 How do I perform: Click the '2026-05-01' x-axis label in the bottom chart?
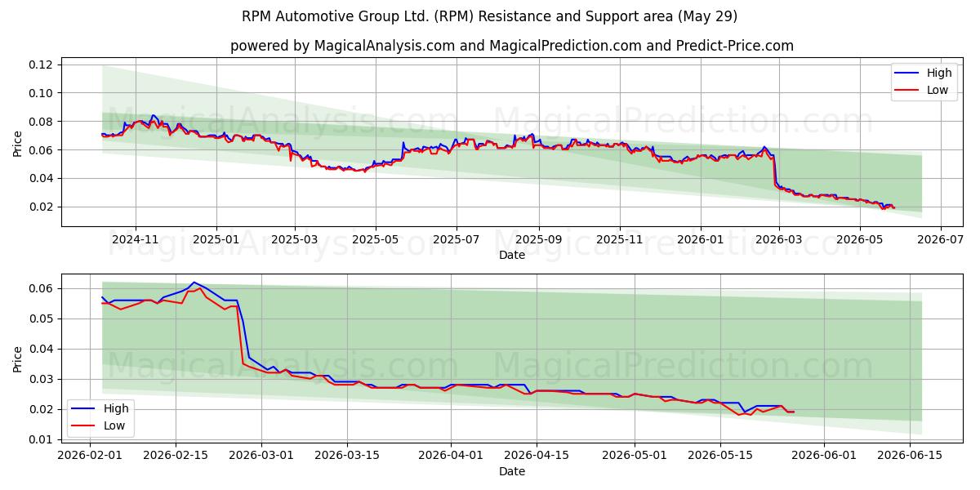(x=635, y=457)
